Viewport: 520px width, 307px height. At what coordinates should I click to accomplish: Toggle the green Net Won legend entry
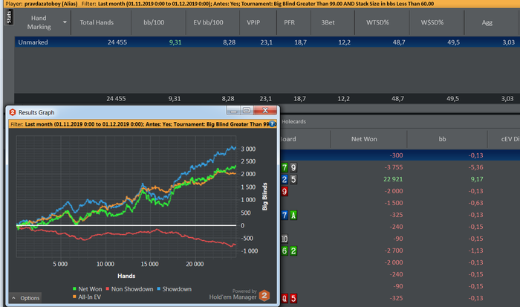click(87, 289)
